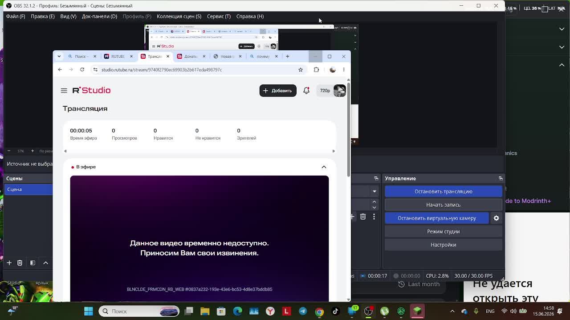
Task: Move source down in OBS sources list
Action: tap(374, 207)
